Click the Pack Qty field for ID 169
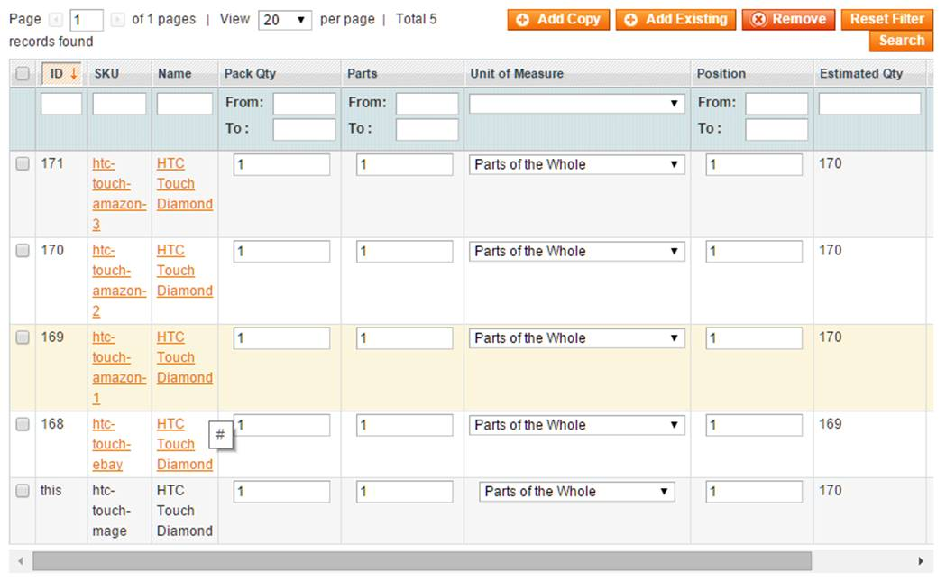 (281, 338)
